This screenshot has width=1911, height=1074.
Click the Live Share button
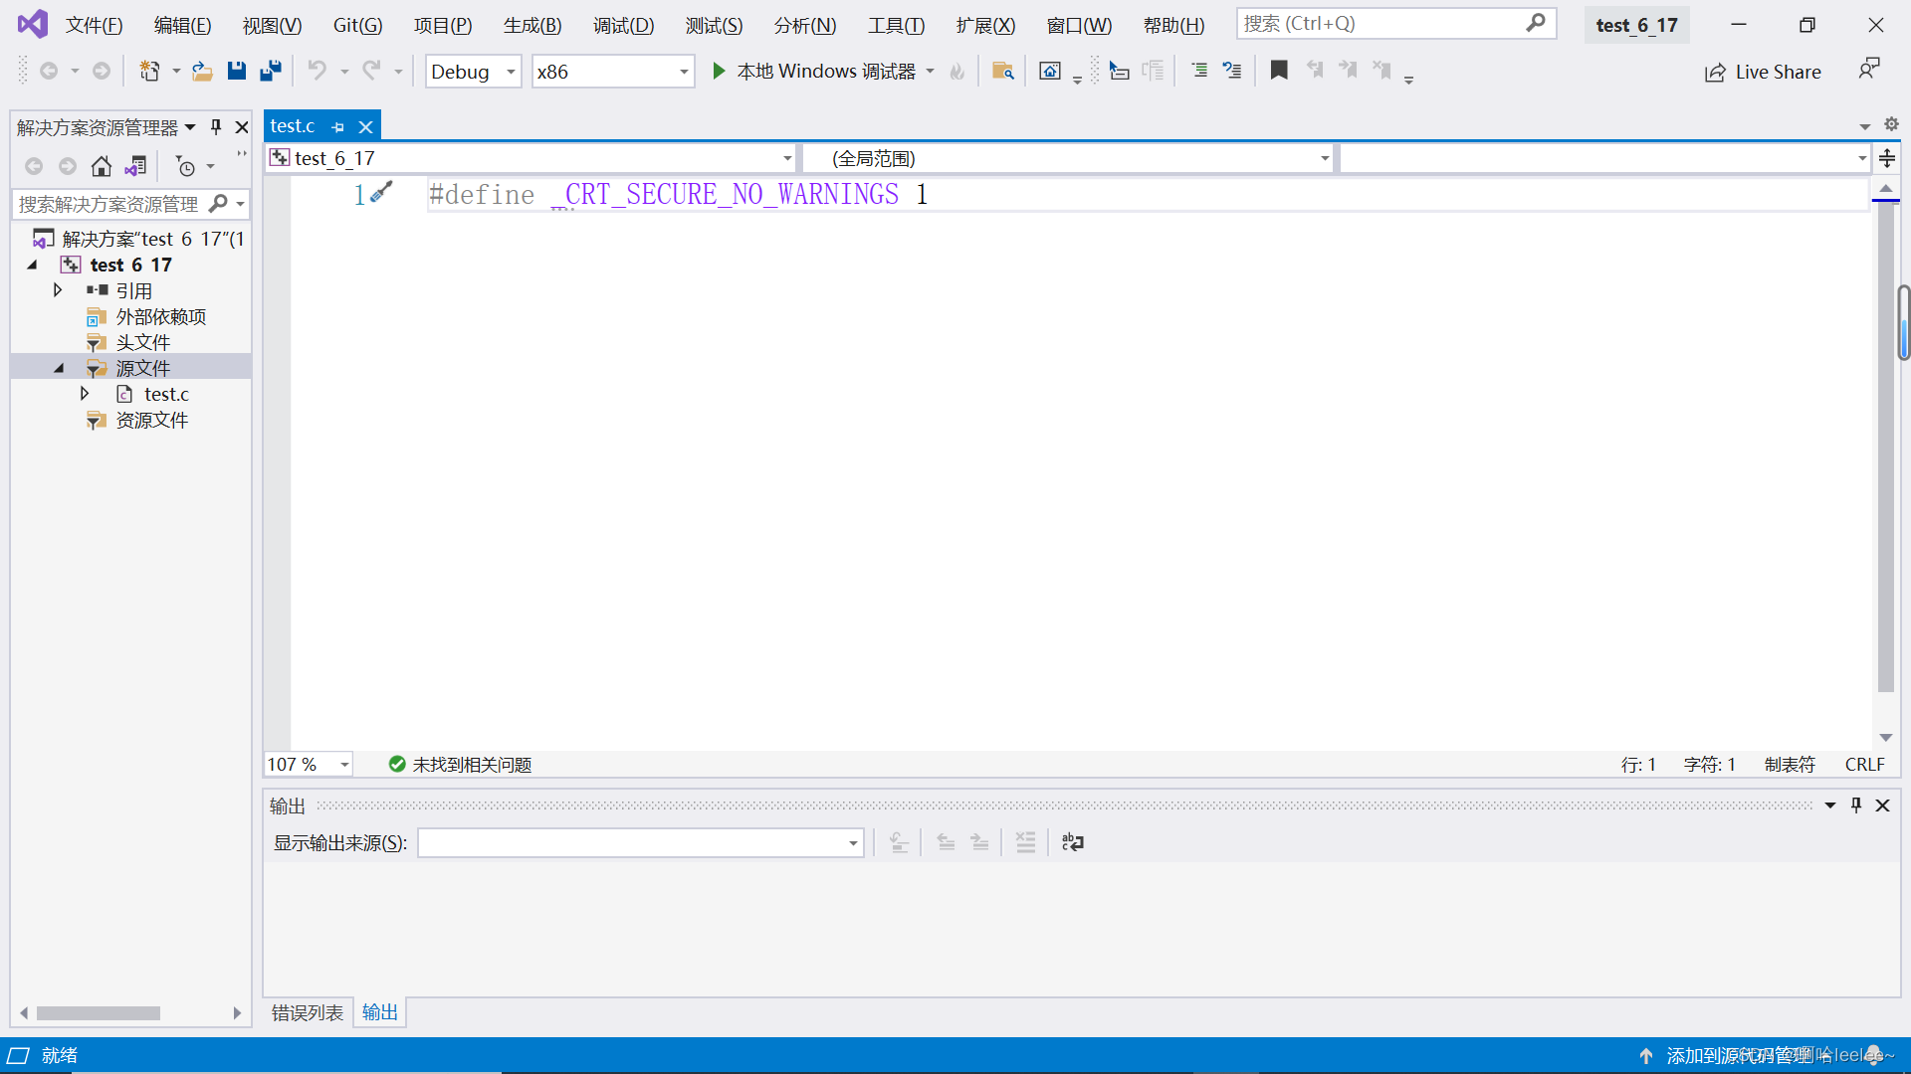(x=1763, y=72)
